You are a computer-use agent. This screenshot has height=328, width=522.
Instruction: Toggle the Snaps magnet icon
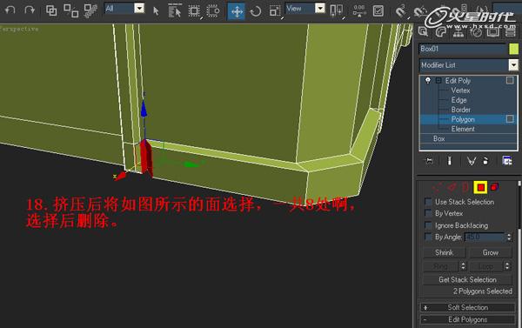tap(401, 11)
